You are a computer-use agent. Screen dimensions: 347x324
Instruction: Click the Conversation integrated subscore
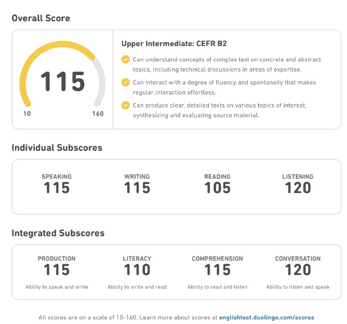click(x=298, y=270)
